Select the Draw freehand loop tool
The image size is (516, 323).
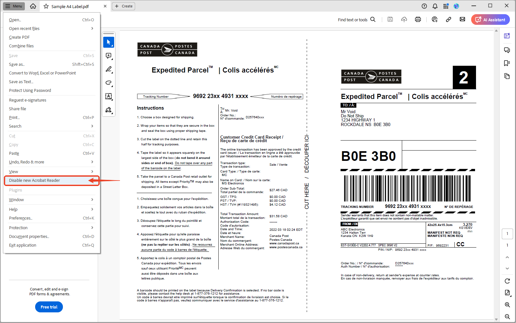[109, 83]
